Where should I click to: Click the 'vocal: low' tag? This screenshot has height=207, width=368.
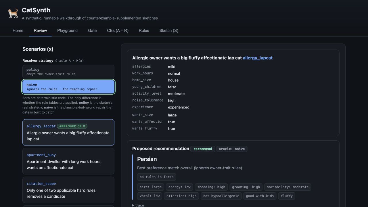pyautogui.click(x=149, y=196)
